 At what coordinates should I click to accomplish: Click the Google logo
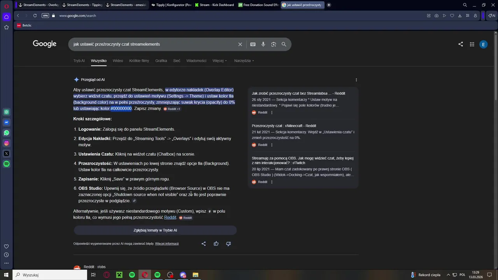tap(45, 44)
